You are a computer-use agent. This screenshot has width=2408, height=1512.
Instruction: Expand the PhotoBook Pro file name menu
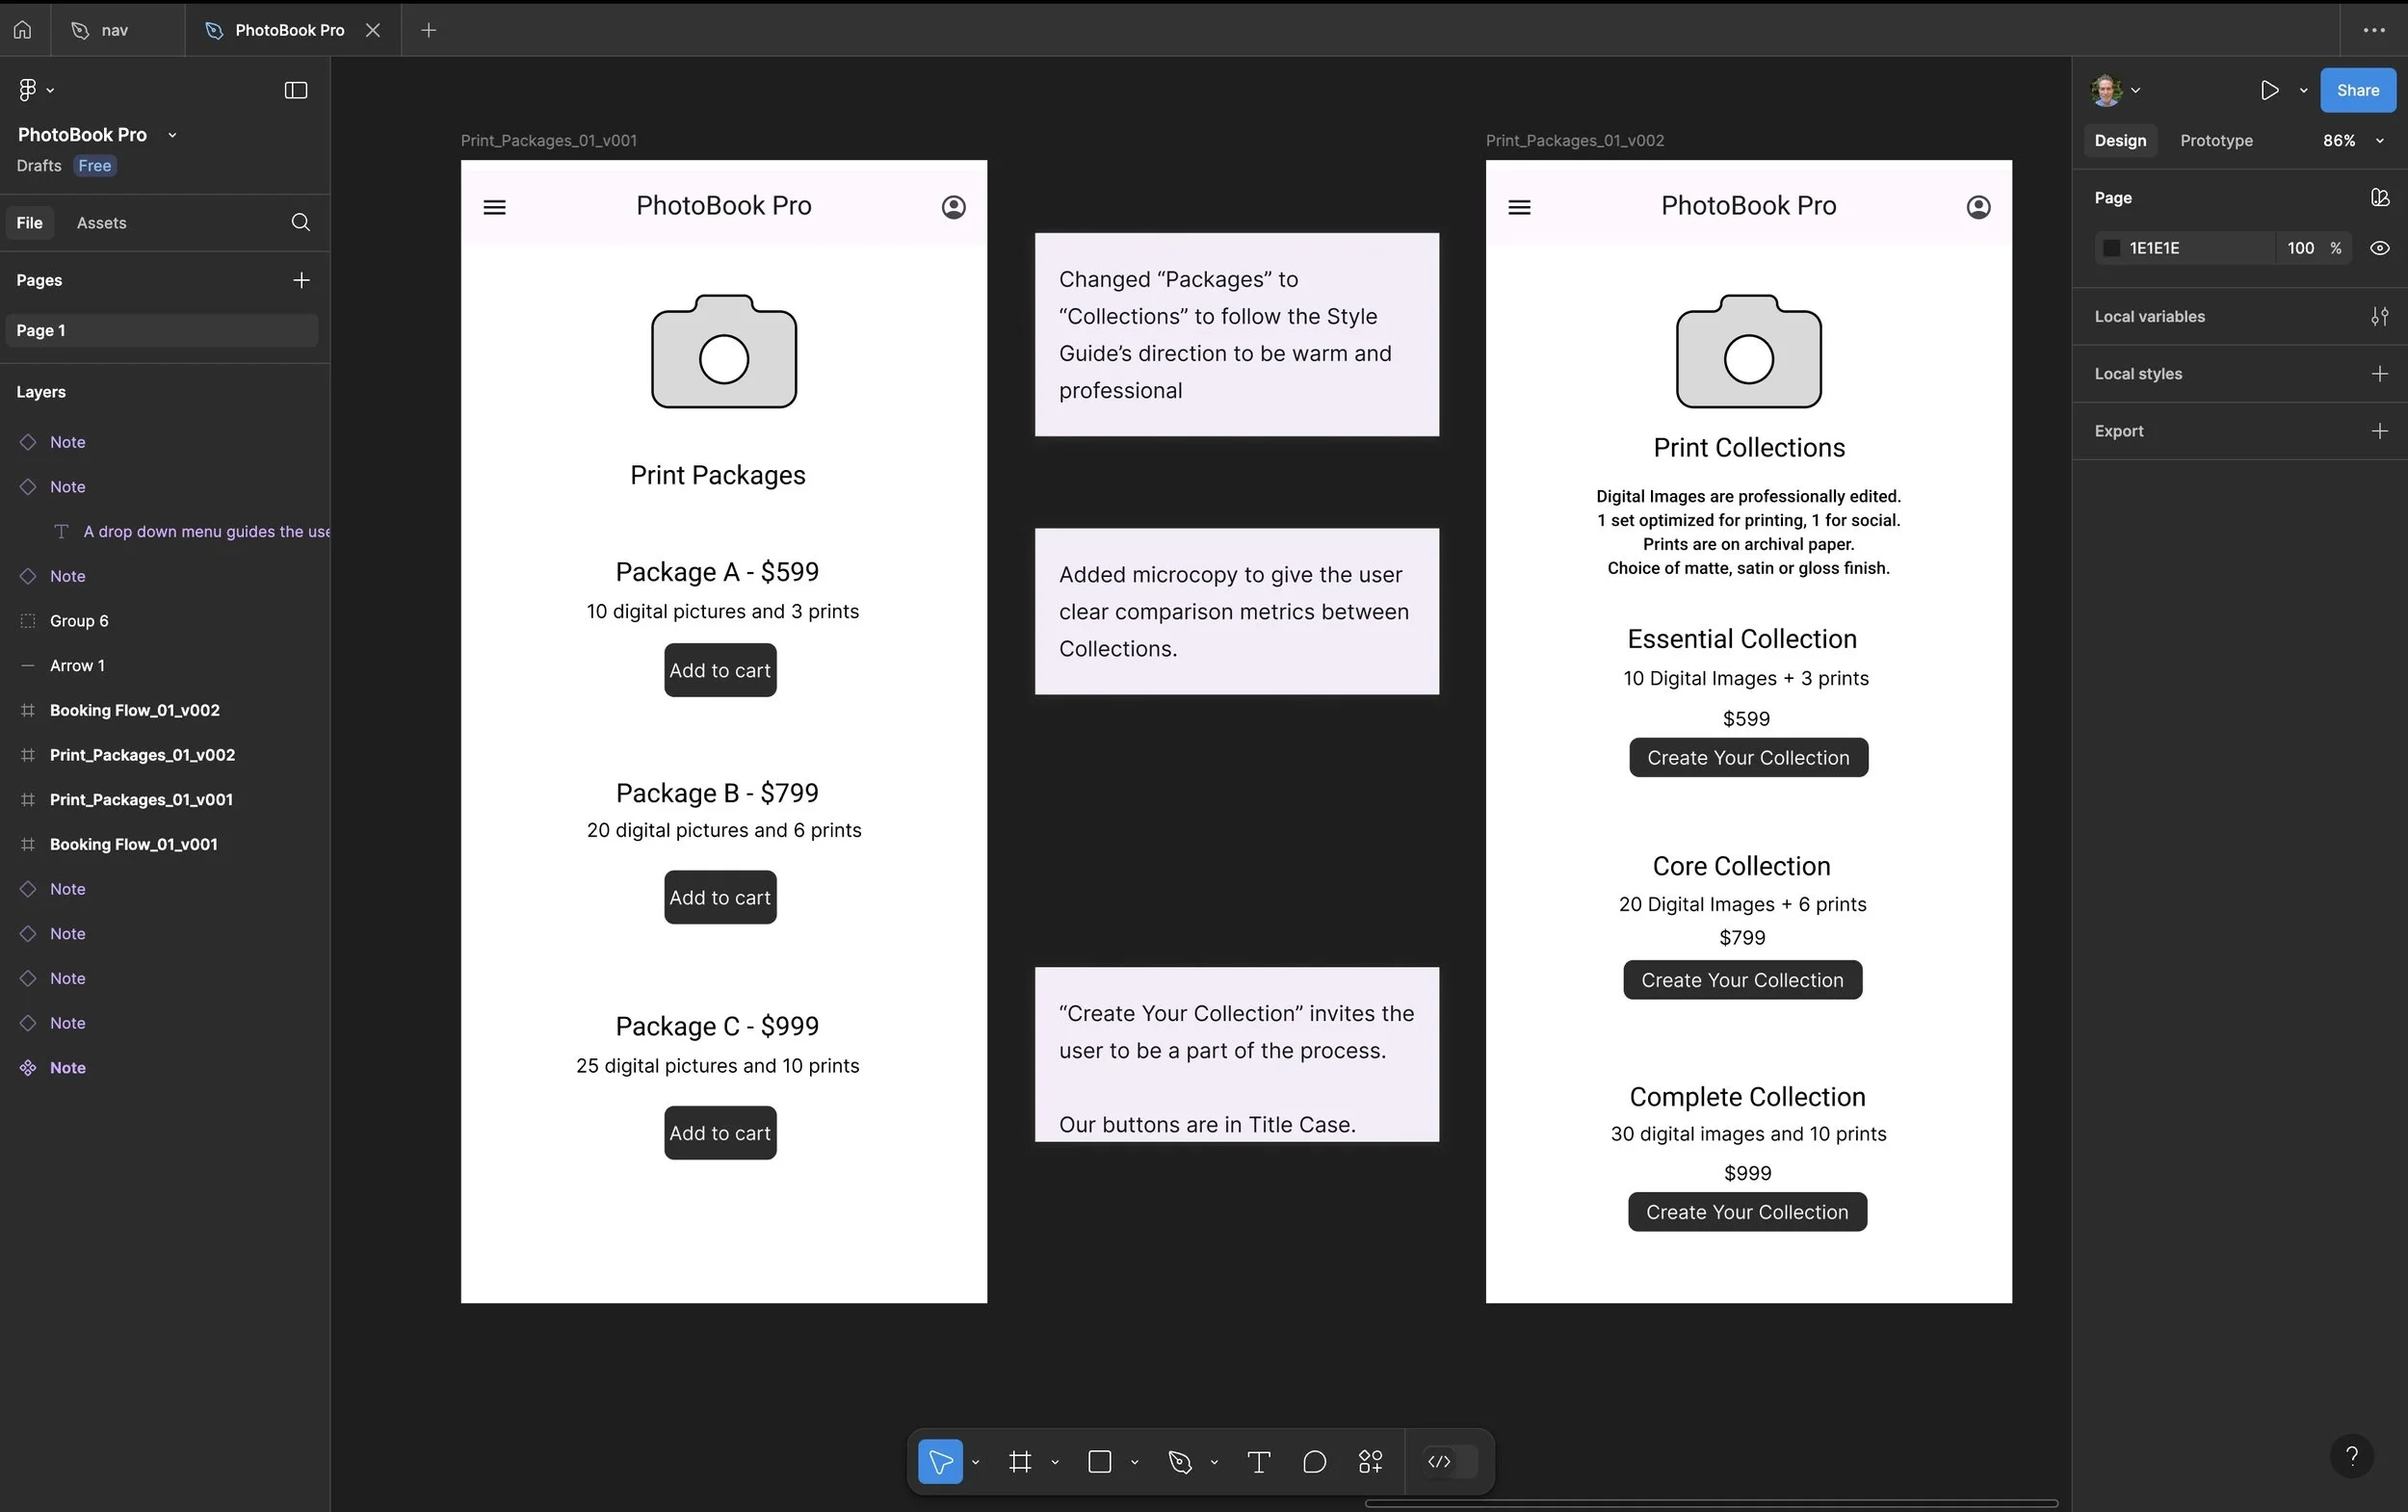(x=172, y=135)
